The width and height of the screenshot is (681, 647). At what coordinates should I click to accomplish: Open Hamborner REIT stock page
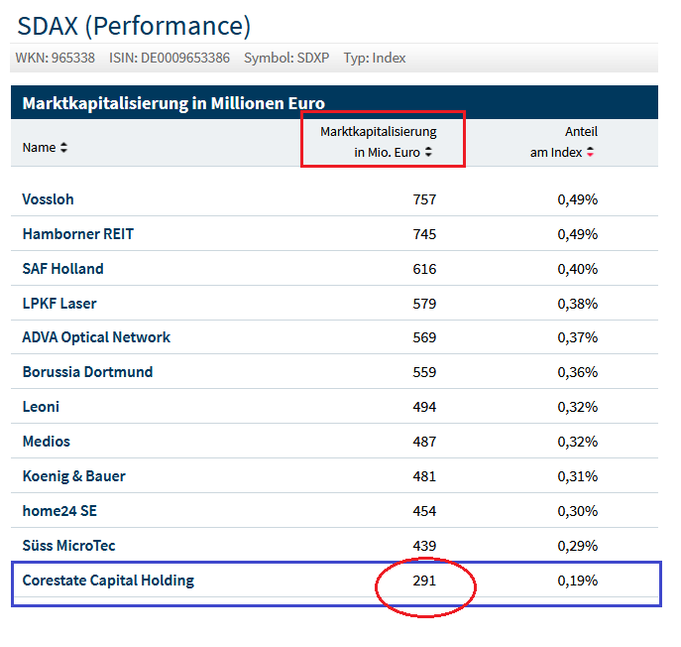(77, 234)
